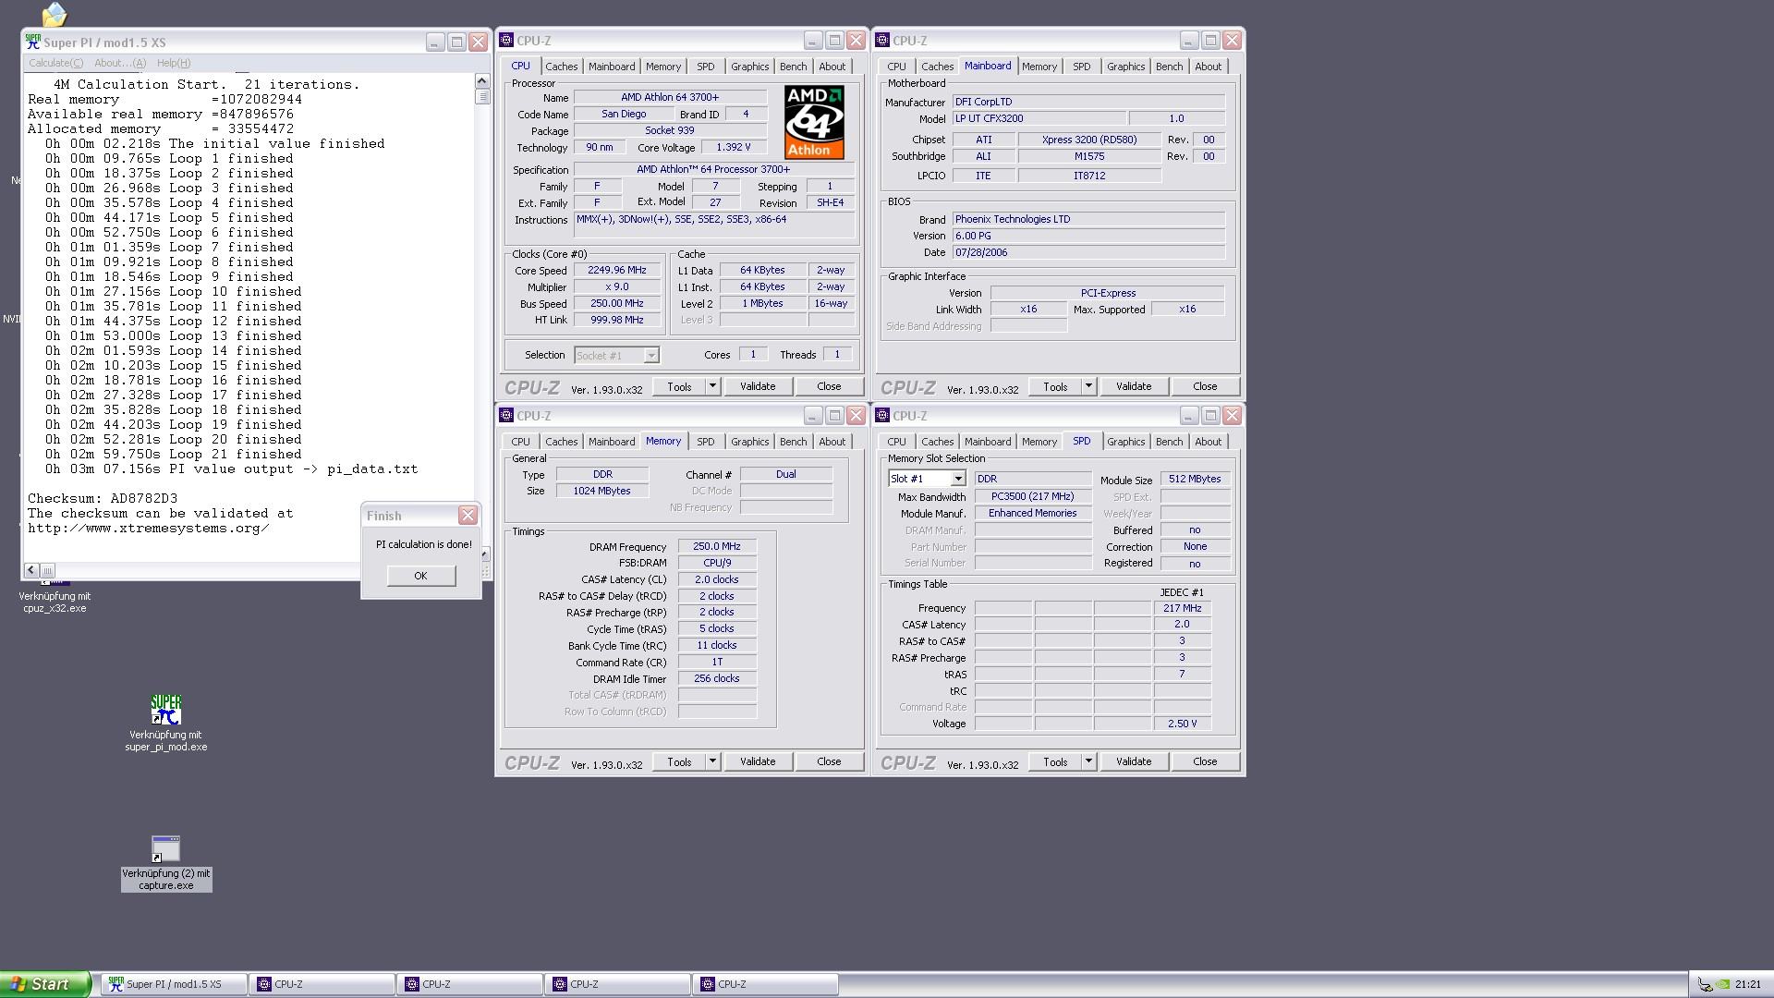Click the CPU-Z title icon in the Memory window
The image size is (1774, 998).
pyautogui.click(x=506, y=416)
